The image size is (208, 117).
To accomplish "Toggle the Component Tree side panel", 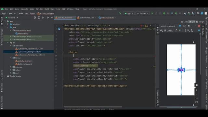I will pos(158,98).
